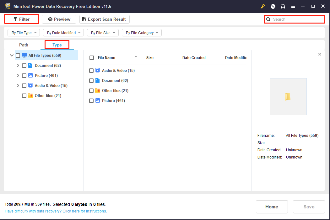This screenshot has height=220, width=330.
Task: Close the preview panel with X
Action: point(320,54)
